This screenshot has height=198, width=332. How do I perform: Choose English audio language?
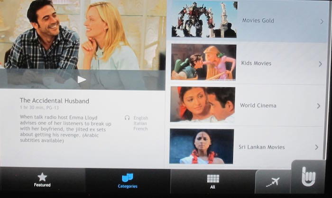(x=140, y=118)
